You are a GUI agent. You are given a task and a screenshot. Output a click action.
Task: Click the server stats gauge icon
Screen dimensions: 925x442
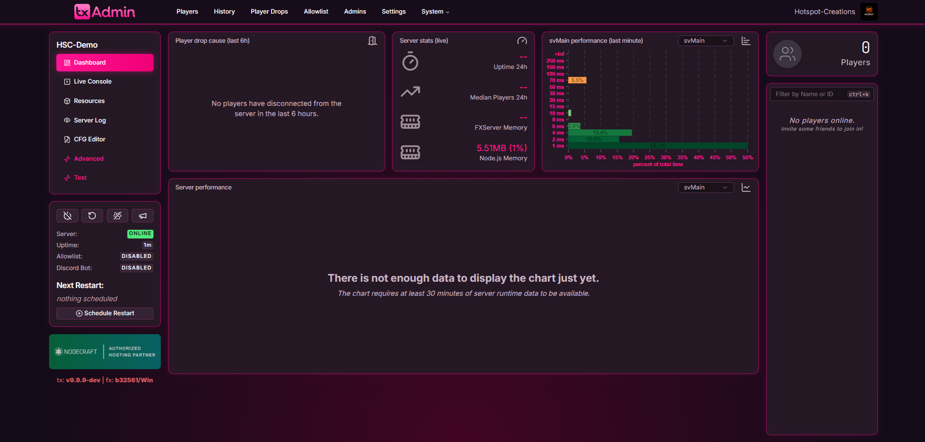click(522, 41)
